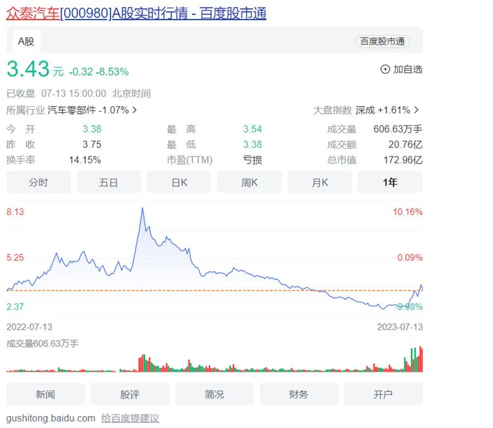
Task: Click the plus icon beside 加自选
Action: (385, 70)
